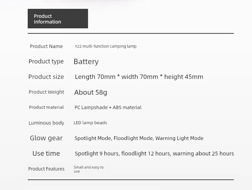Select the Glow gear label
The width and height of the screenshot is (252, 190).
coord(46,138)
